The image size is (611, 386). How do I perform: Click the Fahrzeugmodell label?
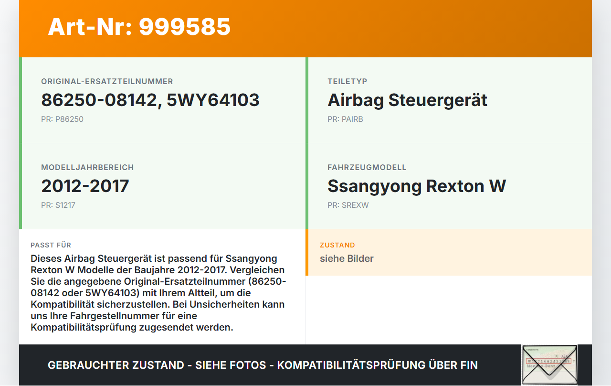pos(367,168)
